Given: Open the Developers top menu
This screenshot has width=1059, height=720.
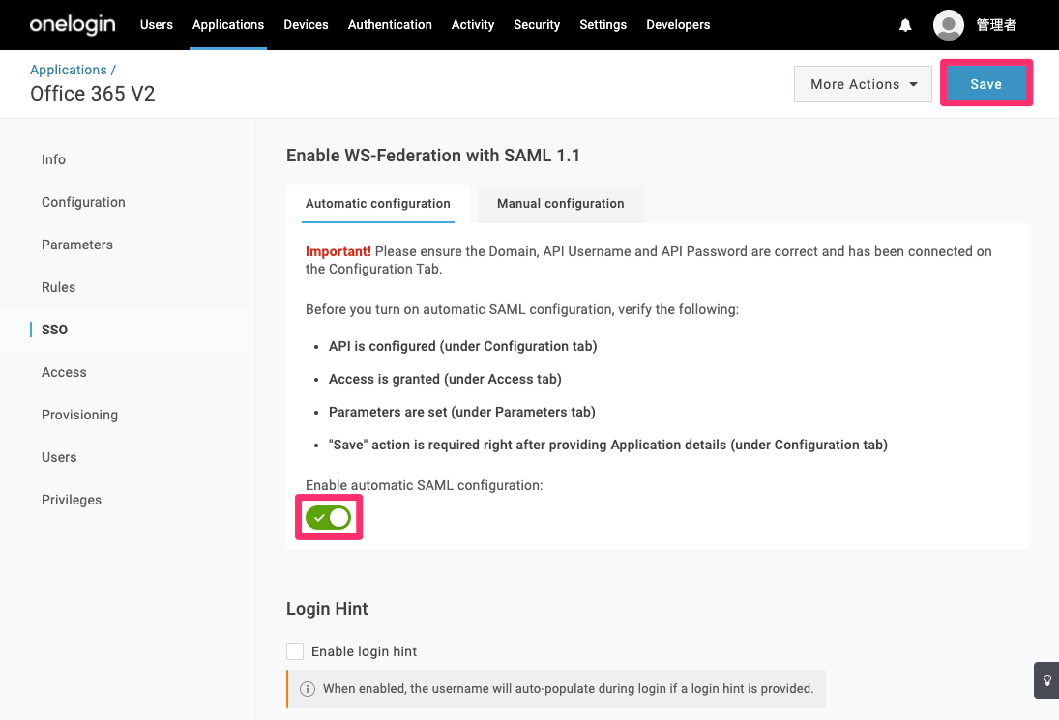Looking at the screenshot, I should tap(678, 25).
